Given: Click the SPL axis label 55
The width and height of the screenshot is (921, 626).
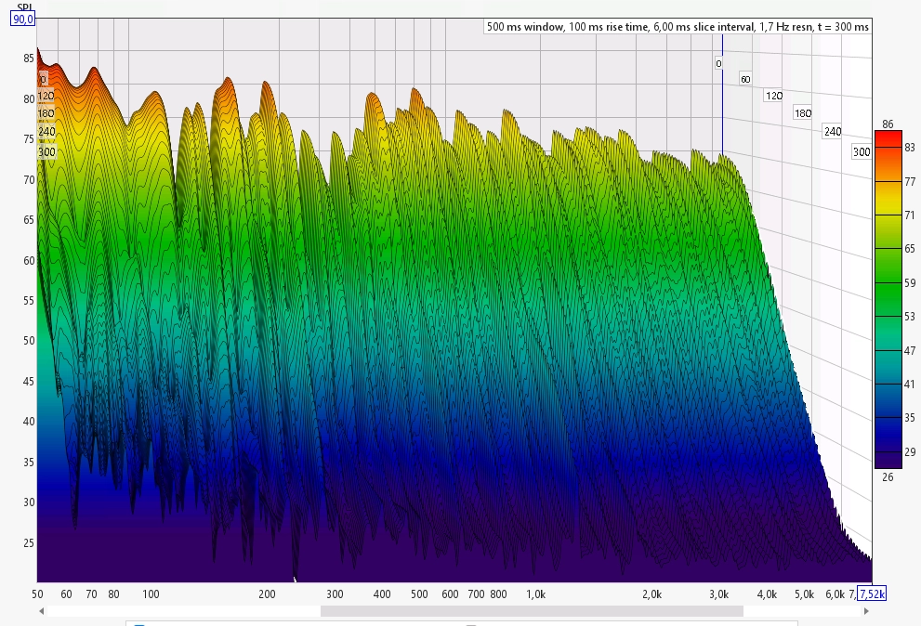Looking at the screenshot, I should click(x=29, y=301).
